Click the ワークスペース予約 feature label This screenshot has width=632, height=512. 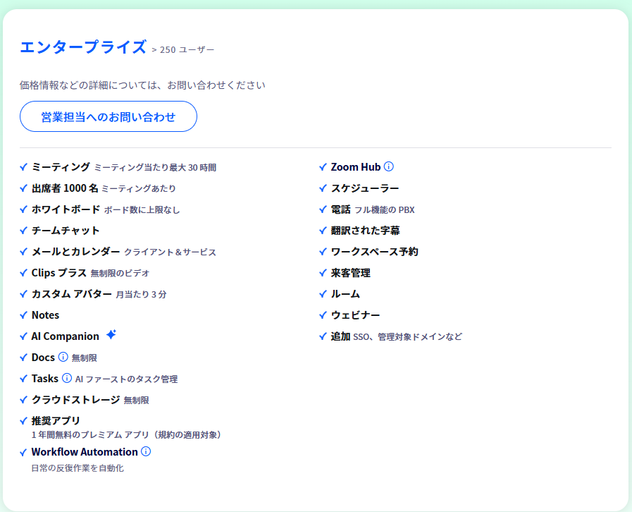(374, 252)
